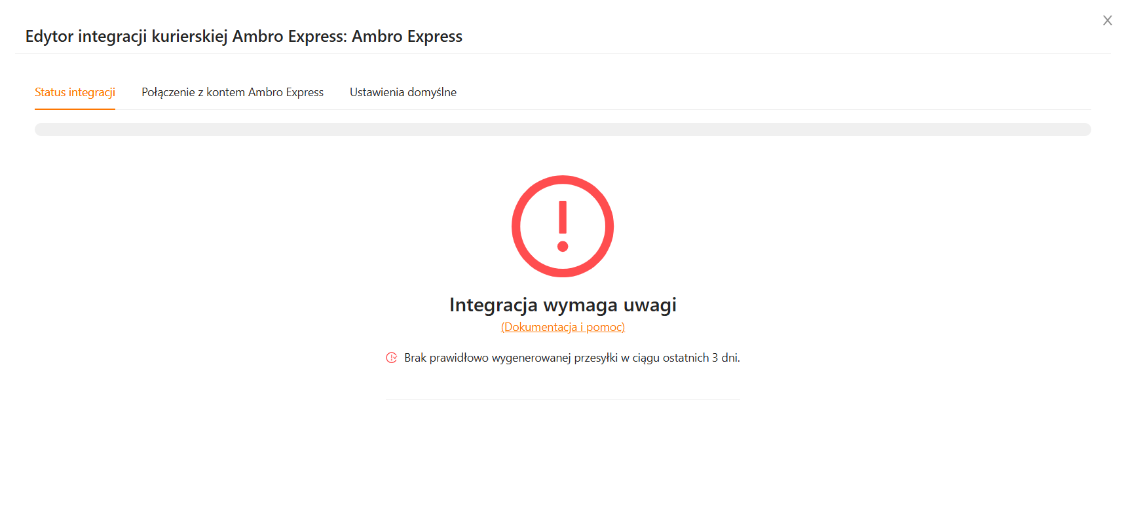The width and height of the screenshot is (1126, 518).
Task: Click the Integracja wymaga uwagi heading
Action: tap(563, 305)
